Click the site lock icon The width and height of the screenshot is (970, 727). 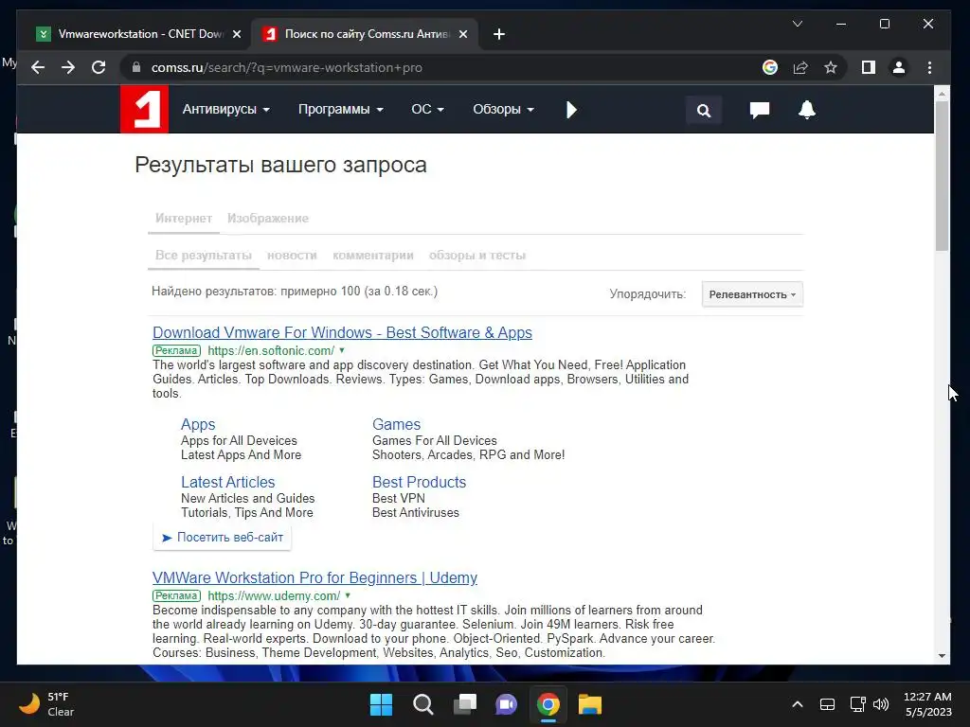136,67
